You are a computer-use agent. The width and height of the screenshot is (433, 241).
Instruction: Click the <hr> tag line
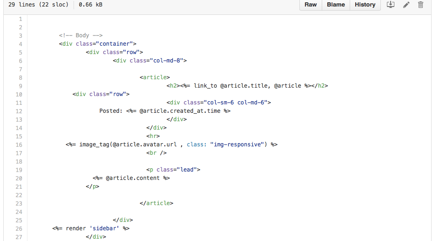pyautogui.click(x=153, y=136)
